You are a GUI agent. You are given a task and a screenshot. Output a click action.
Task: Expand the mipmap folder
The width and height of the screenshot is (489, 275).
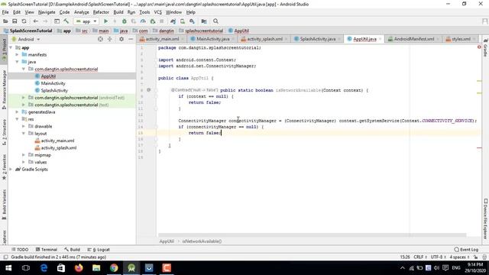coord(24,155)
